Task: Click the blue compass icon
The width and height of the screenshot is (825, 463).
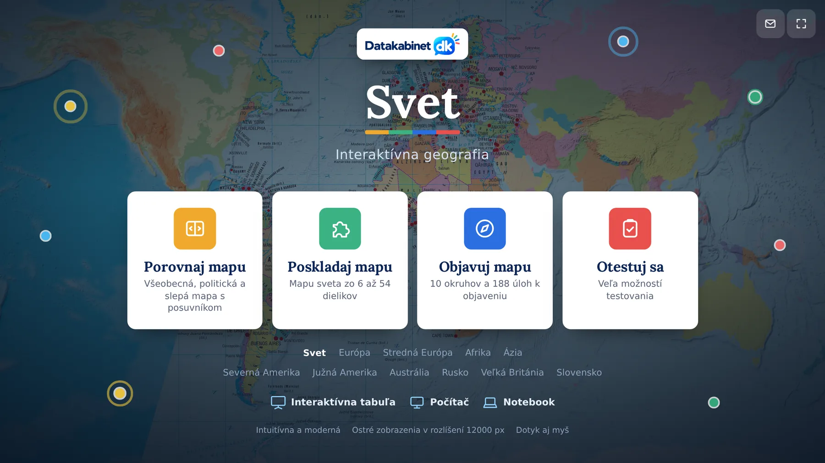Action: coord(484,228)
